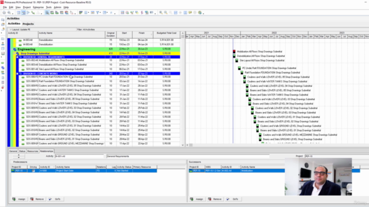Open the Tools menu

point(48,7)
